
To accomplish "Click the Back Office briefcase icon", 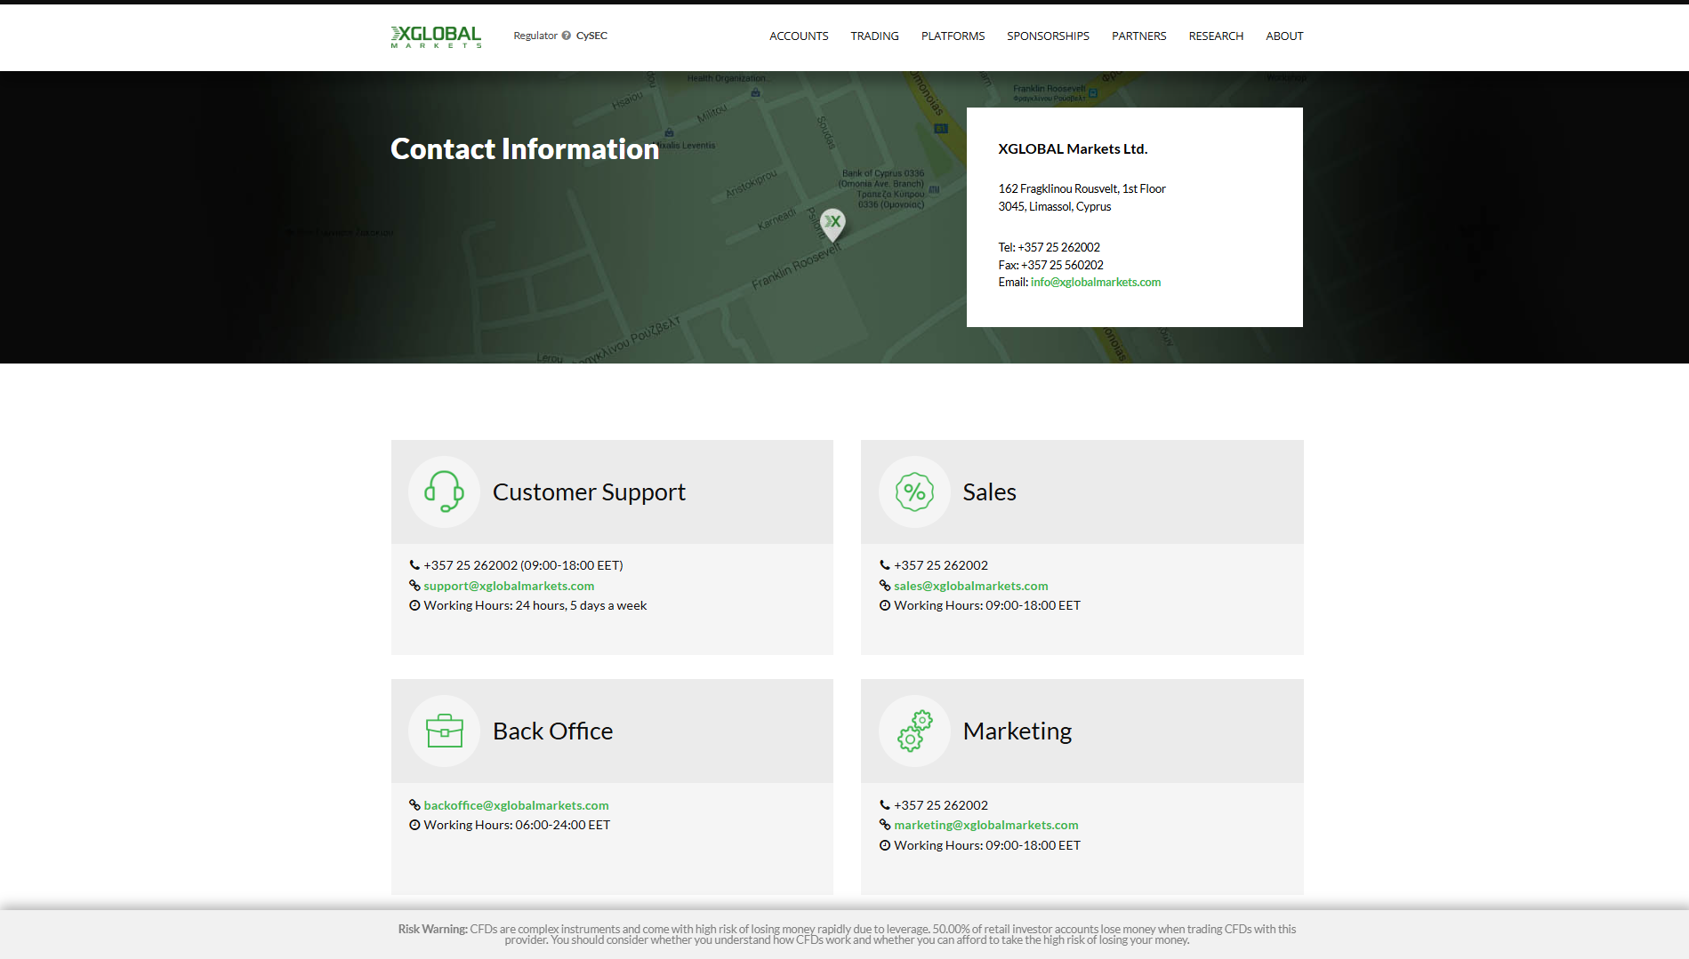I will 444,731.
